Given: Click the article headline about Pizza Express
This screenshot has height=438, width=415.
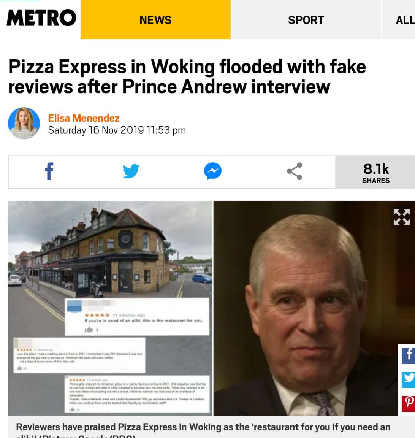Looking at the screenshot, I should coord(187,76).
